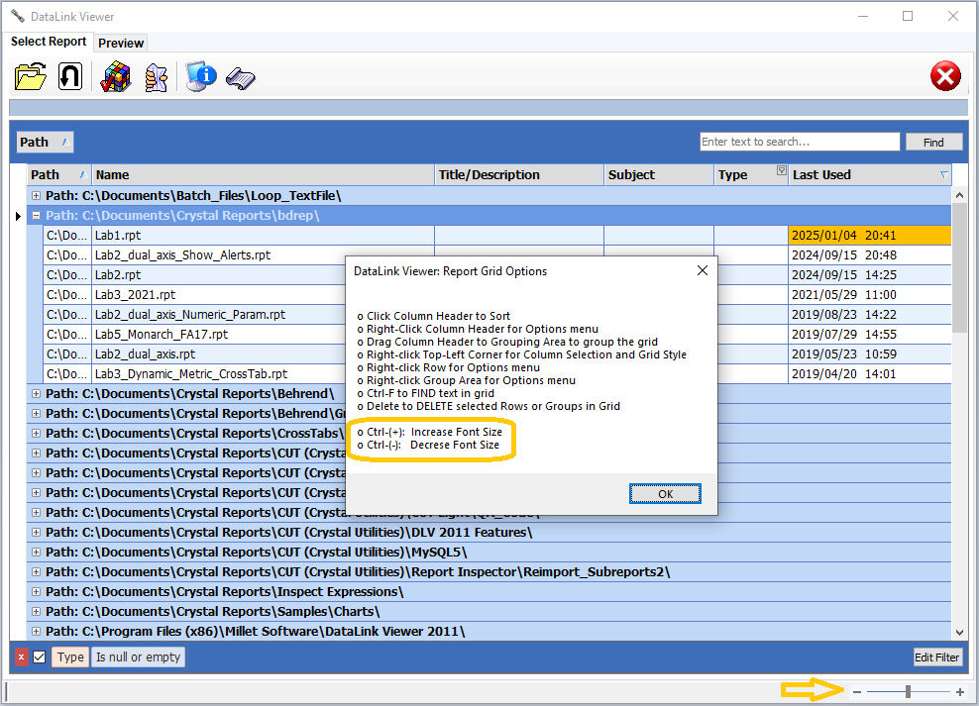Click the zoom out minus icon
The image size is (979, 706).
856,692
